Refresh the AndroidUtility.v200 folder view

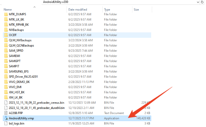pyautogui.click(x=202, y=2)
